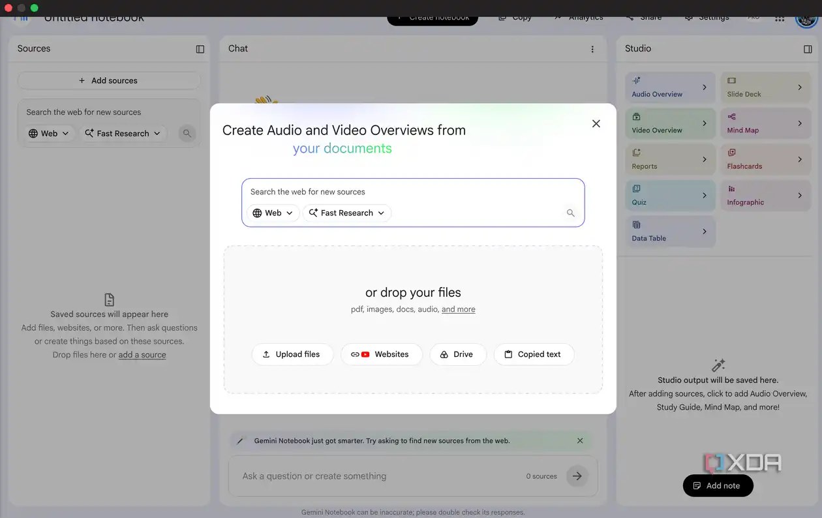822x518 pixels.
Task: Dismiss the Gemini Notebook smarter banner
Action: (x=580, y=440)
